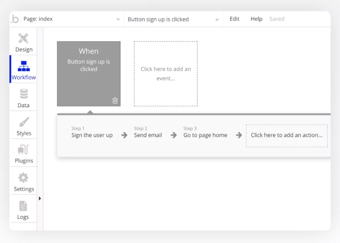Viewport: 340px width, 243px height.
Task: Click here to add an action
Action: (286, 136)
